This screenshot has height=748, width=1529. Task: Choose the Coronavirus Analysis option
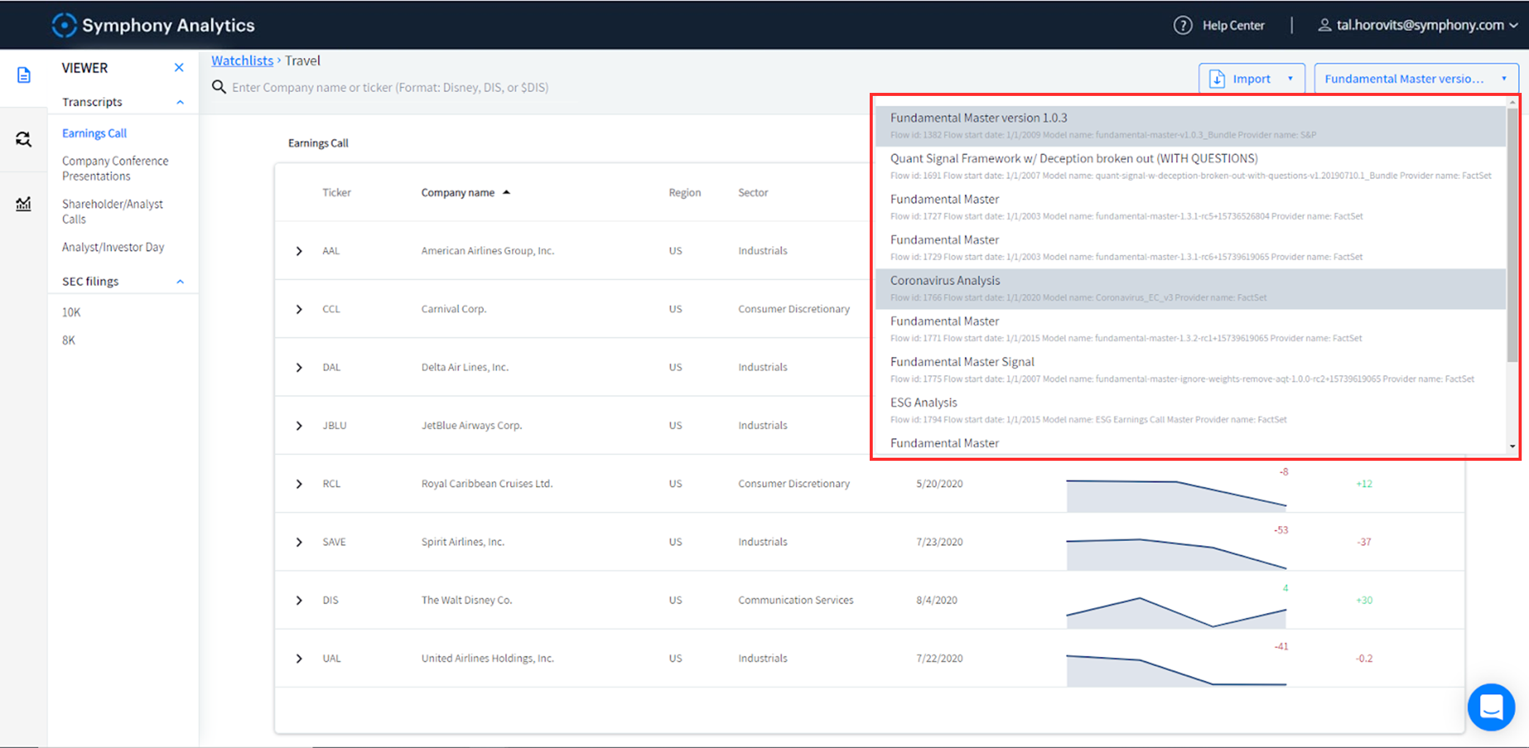(x=1190, y=288)
